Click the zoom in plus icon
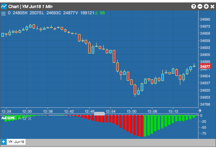 [x=206, y=6]
